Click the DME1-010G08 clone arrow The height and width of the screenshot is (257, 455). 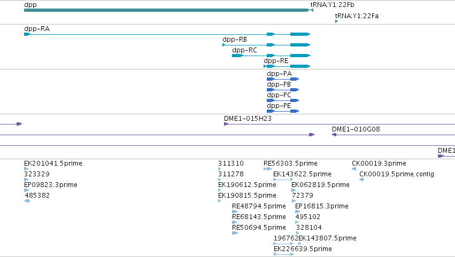point(334,135)
